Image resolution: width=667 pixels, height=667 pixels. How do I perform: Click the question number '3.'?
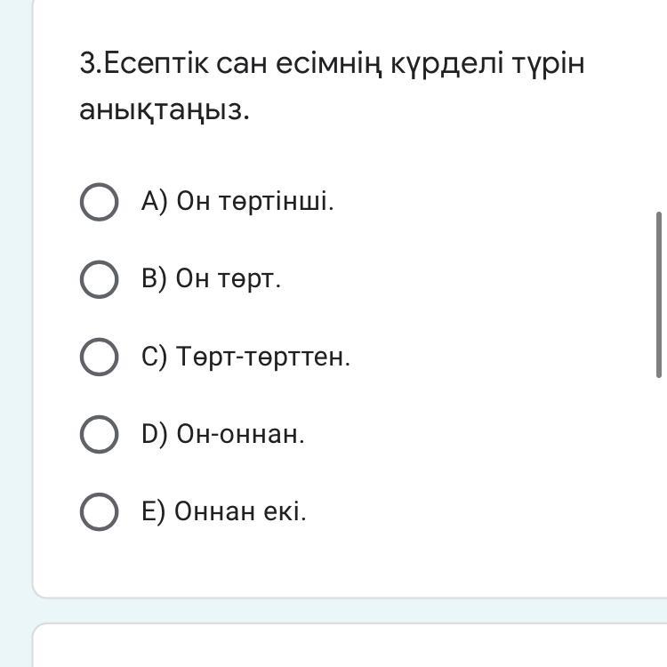(92, 64)
